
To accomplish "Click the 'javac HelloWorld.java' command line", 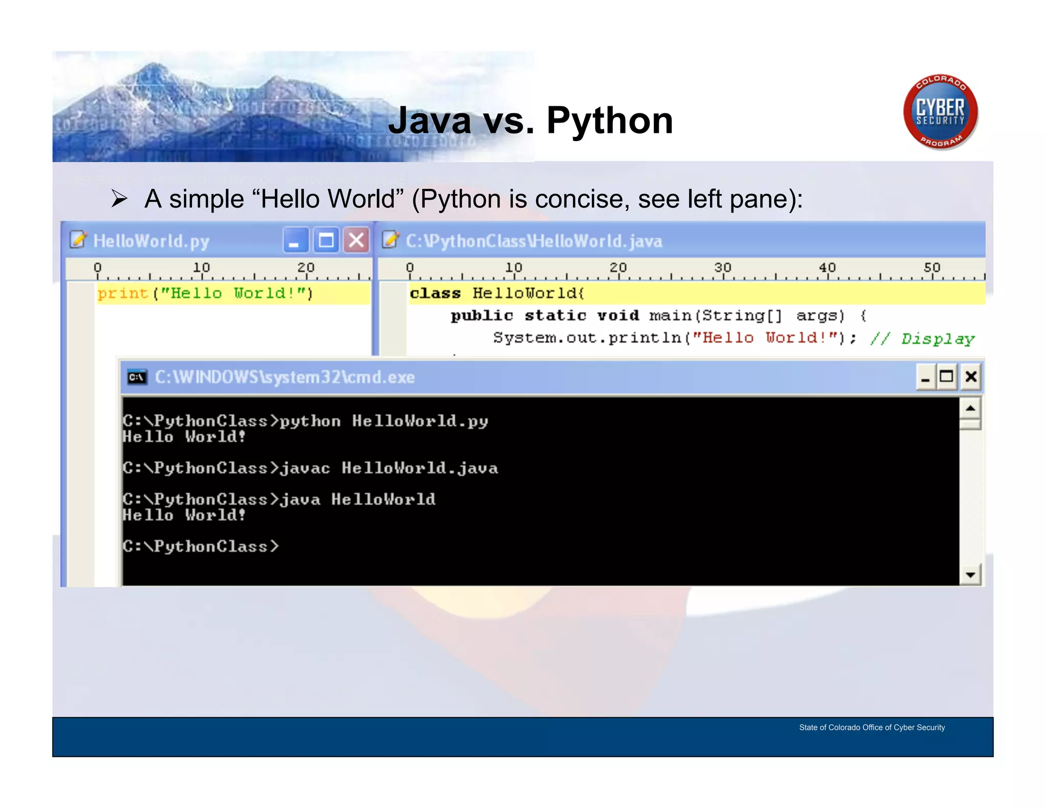I will 310,468.
